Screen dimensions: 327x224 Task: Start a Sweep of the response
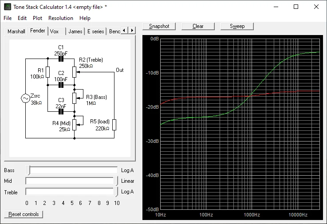(237, 26)
